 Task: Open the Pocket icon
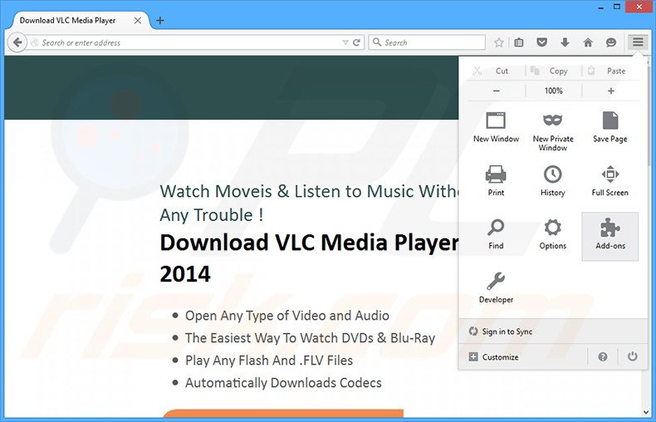(x=541, y=42)
